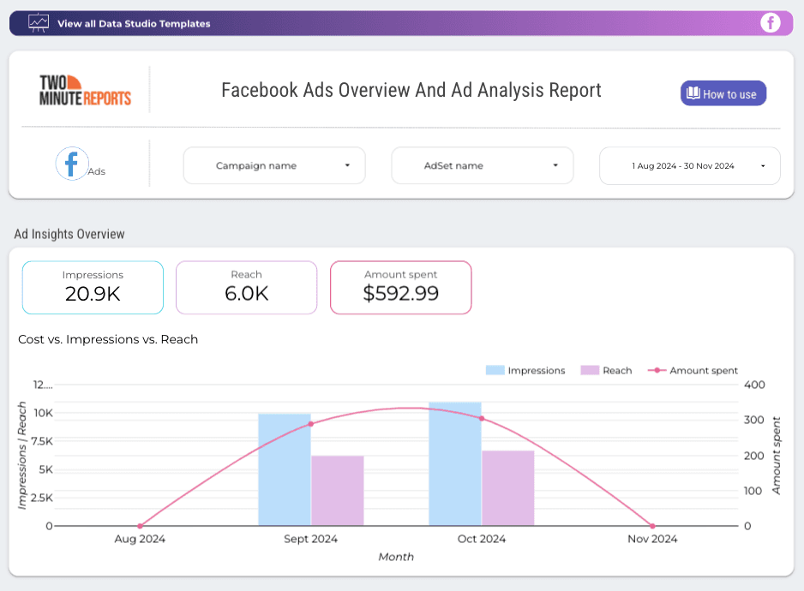
Task: Click the chart icon beside View all Data Studio Templates
Action: pos(38,23)
